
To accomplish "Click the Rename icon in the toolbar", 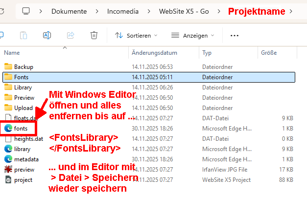I will 47,35.
